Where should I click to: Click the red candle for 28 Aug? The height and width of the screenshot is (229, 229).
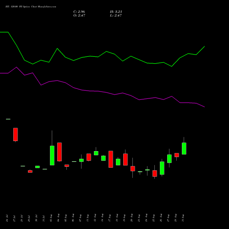click(177, 155)
